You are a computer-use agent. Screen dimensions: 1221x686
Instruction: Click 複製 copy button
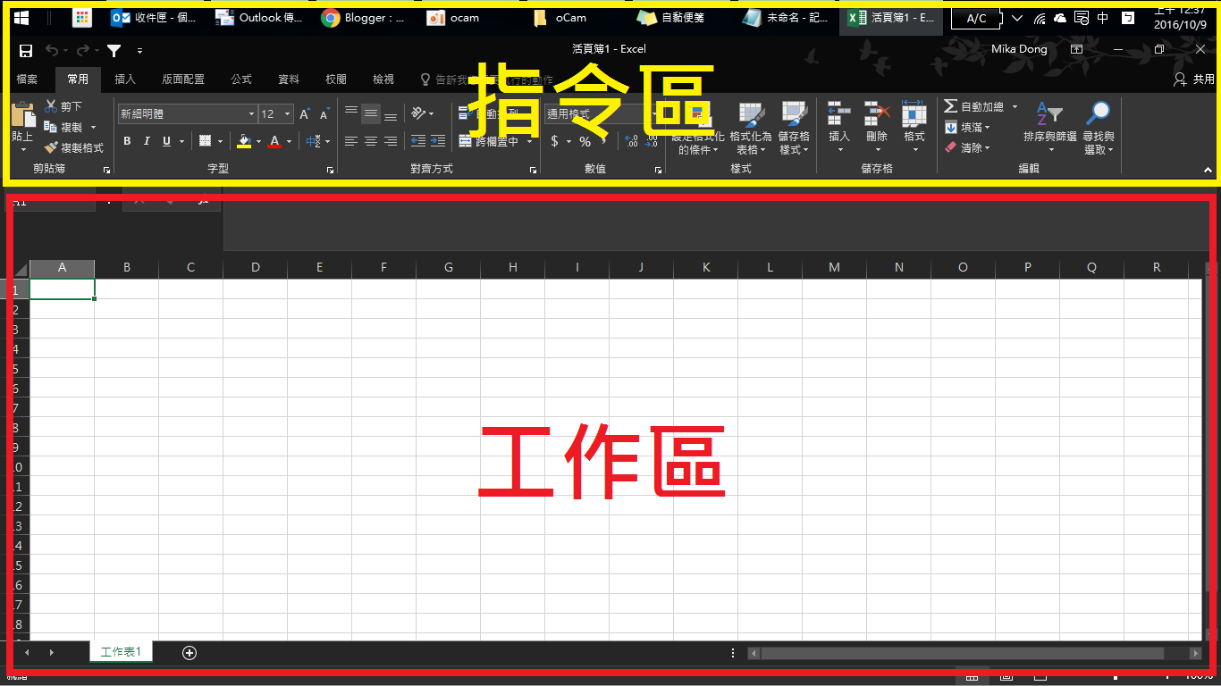[x=63, y=128]
